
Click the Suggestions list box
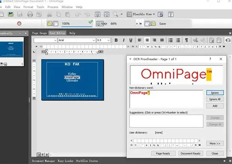tap(166, 121)
